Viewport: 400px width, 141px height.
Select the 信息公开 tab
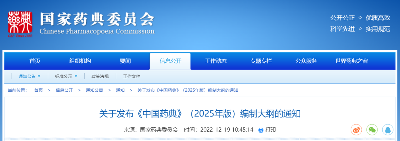point(170,61)
